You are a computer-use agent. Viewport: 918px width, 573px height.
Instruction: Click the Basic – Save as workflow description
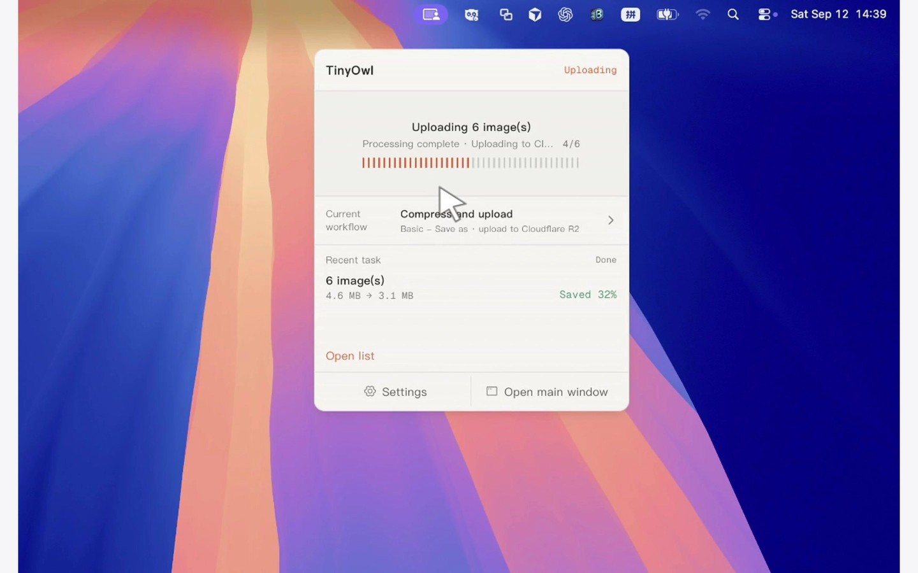(490, 229)
